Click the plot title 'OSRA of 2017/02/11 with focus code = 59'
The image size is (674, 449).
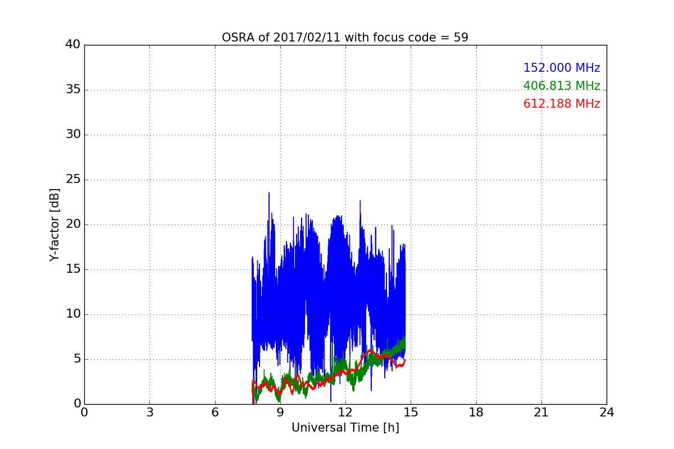click(345, 38)
